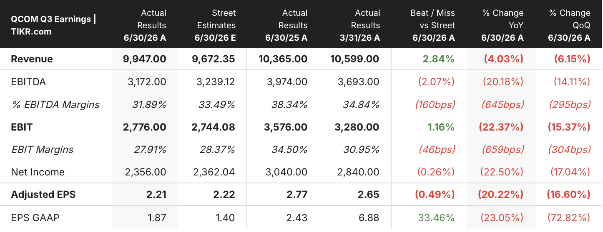Select the Revenue row label
603x232 pixels.
[32, 59]
